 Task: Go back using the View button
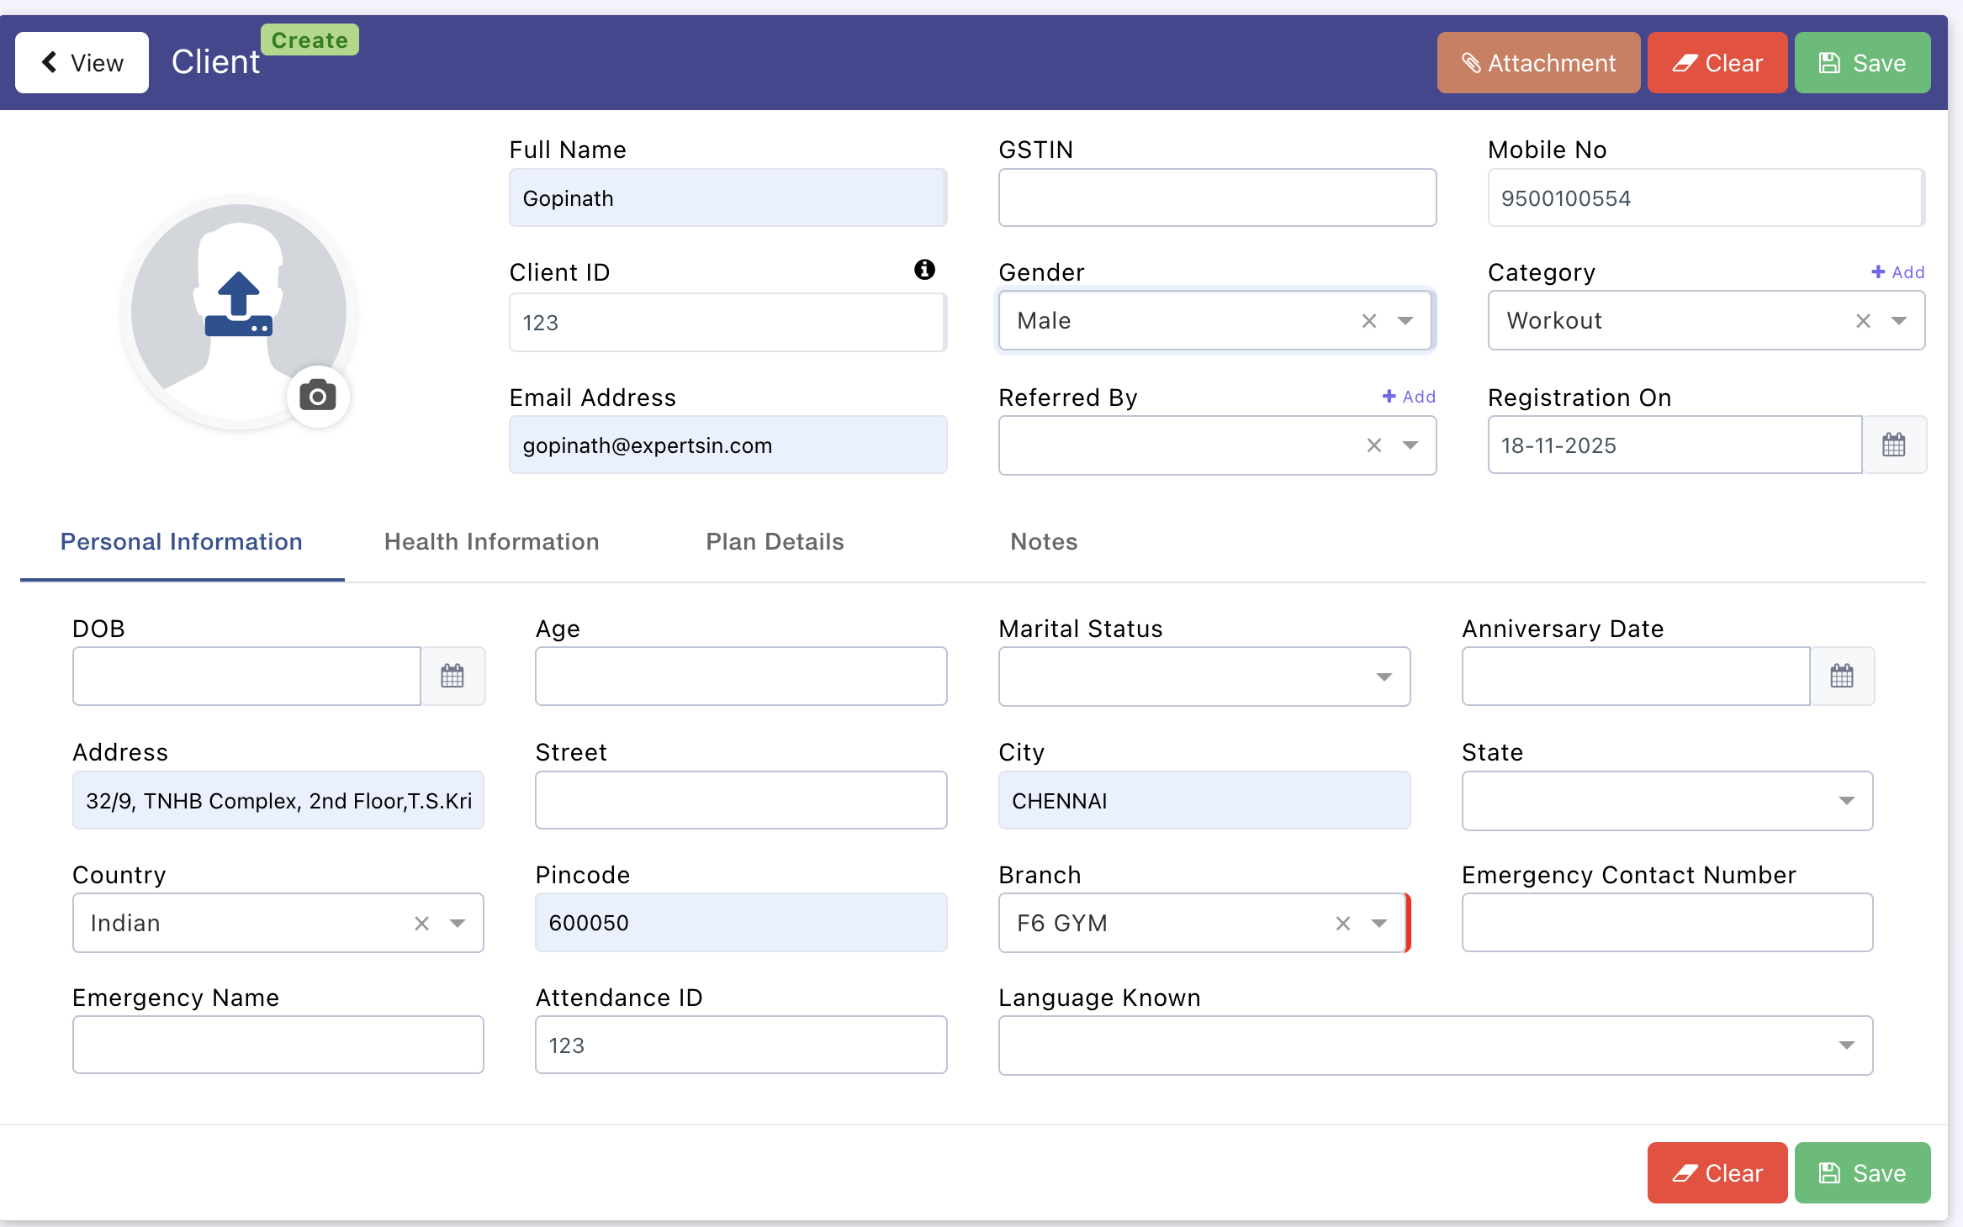pos(82,63)
